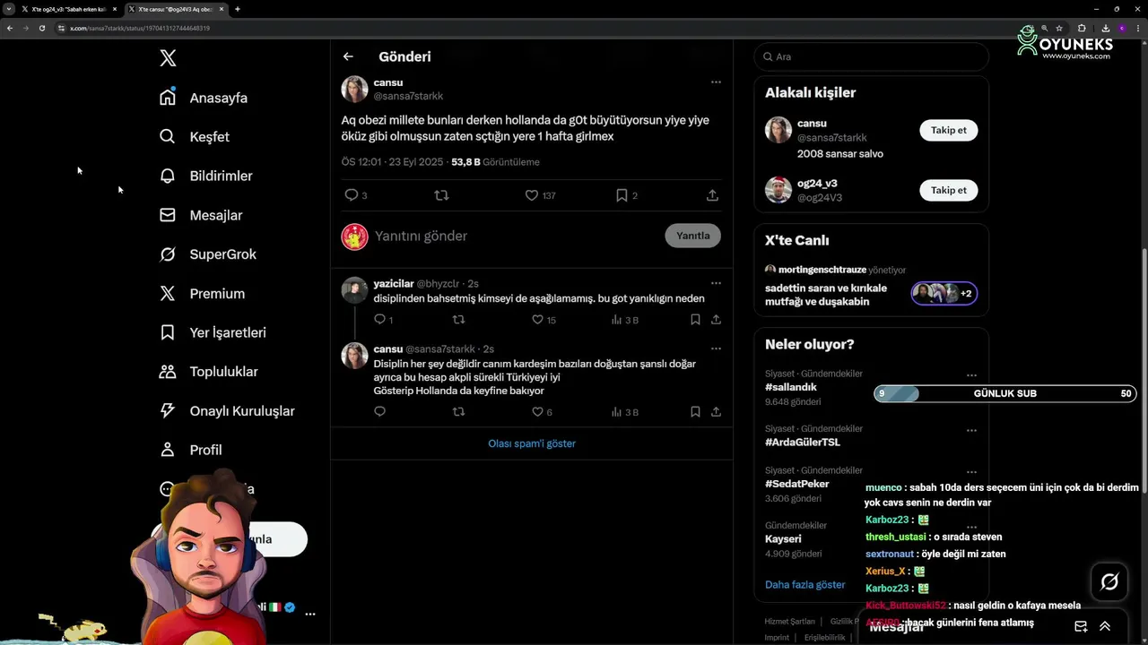The width and height of the screenshot is (1148, 645).
Task: Reply to cansu's second comment
Action: [x=379, y=412]
